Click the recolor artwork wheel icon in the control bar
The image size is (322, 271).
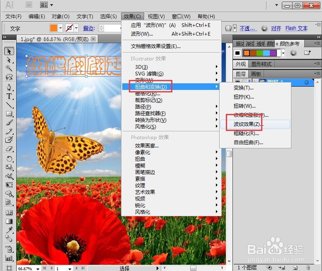coord(264,28)
